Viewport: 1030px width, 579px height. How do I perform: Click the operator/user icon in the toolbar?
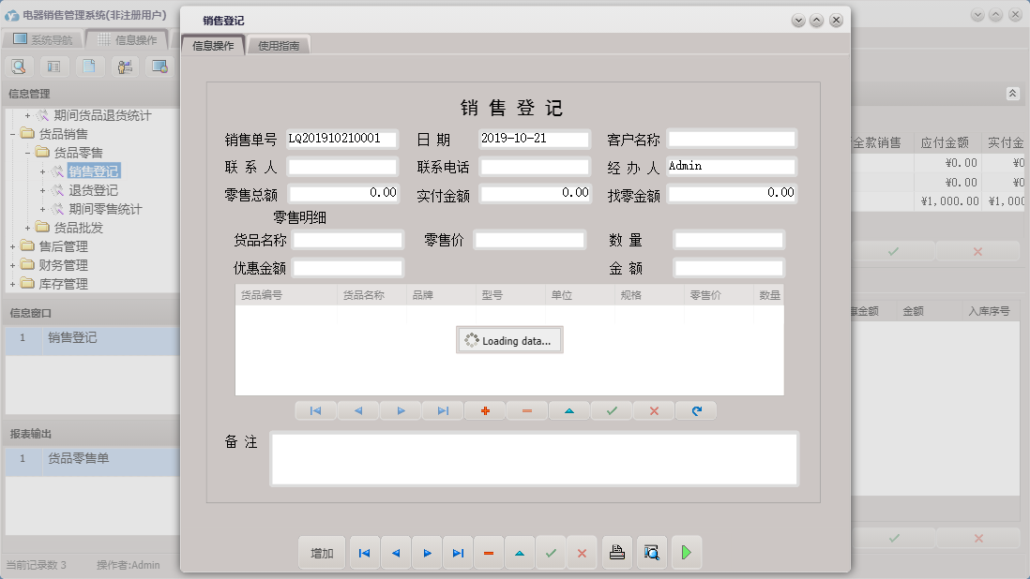tap(123, 67)
